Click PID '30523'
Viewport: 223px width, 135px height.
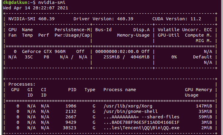coord(69,128)
